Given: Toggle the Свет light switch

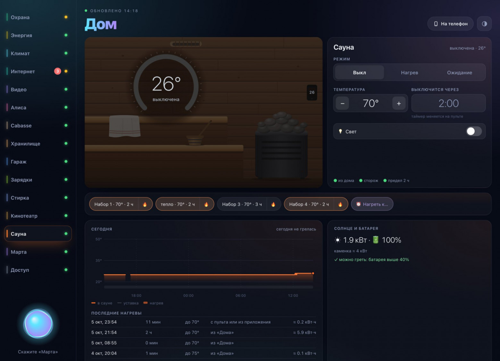Looking at the screenshot, I should click(474, 131).
